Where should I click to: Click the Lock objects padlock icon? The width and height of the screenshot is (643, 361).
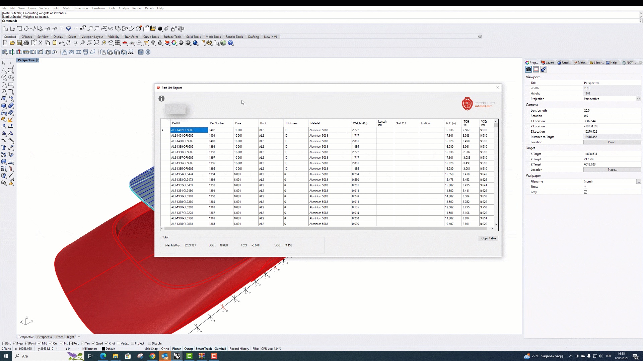click(x=160, y=43)
